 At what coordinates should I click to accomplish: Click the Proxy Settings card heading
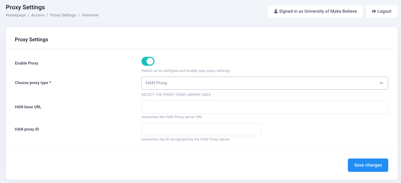pyautogui.click(x=31, y=40)
